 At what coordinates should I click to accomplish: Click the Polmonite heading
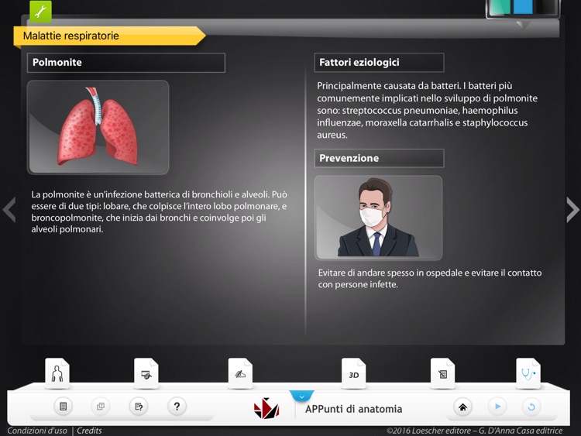[126, 63]
